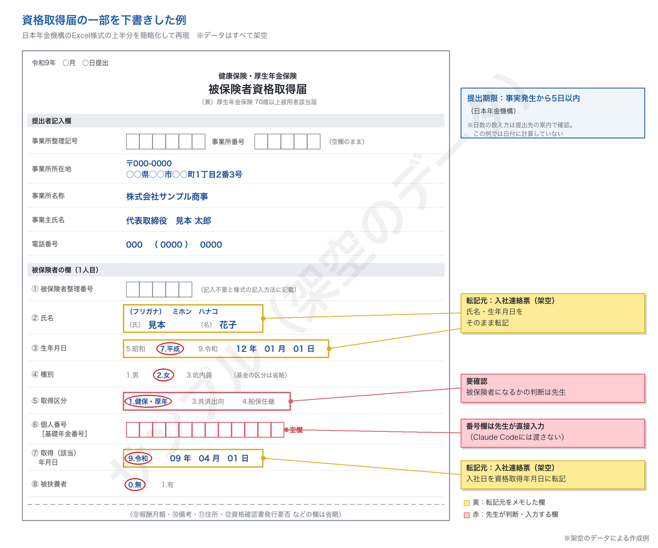Click the form title 被保険者資格取得届
This screenshot has height=548, width=658.
[x=257, y=89]
